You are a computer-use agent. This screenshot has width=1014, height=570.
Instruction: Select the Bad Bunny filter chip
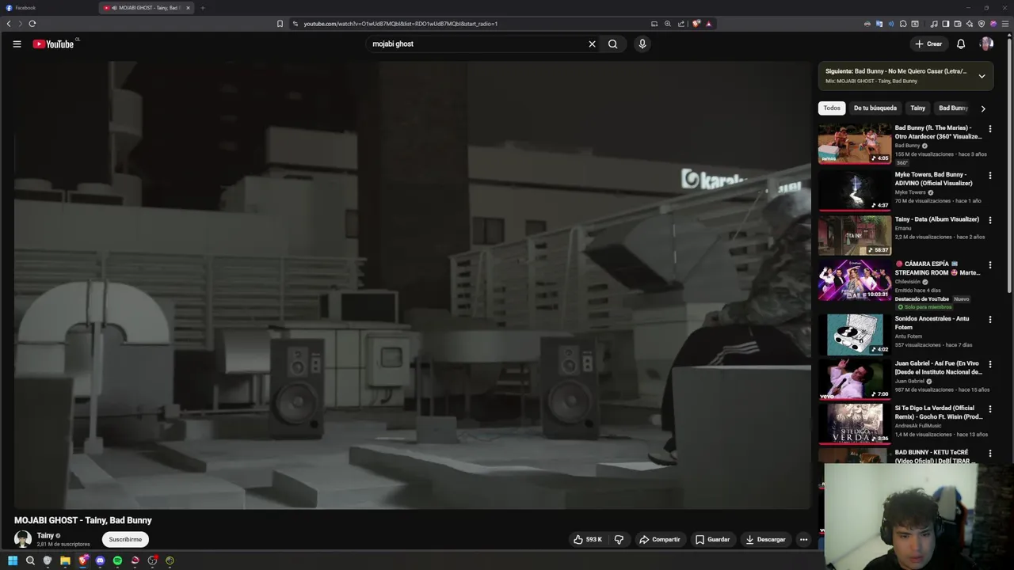[x=953, y=108]
